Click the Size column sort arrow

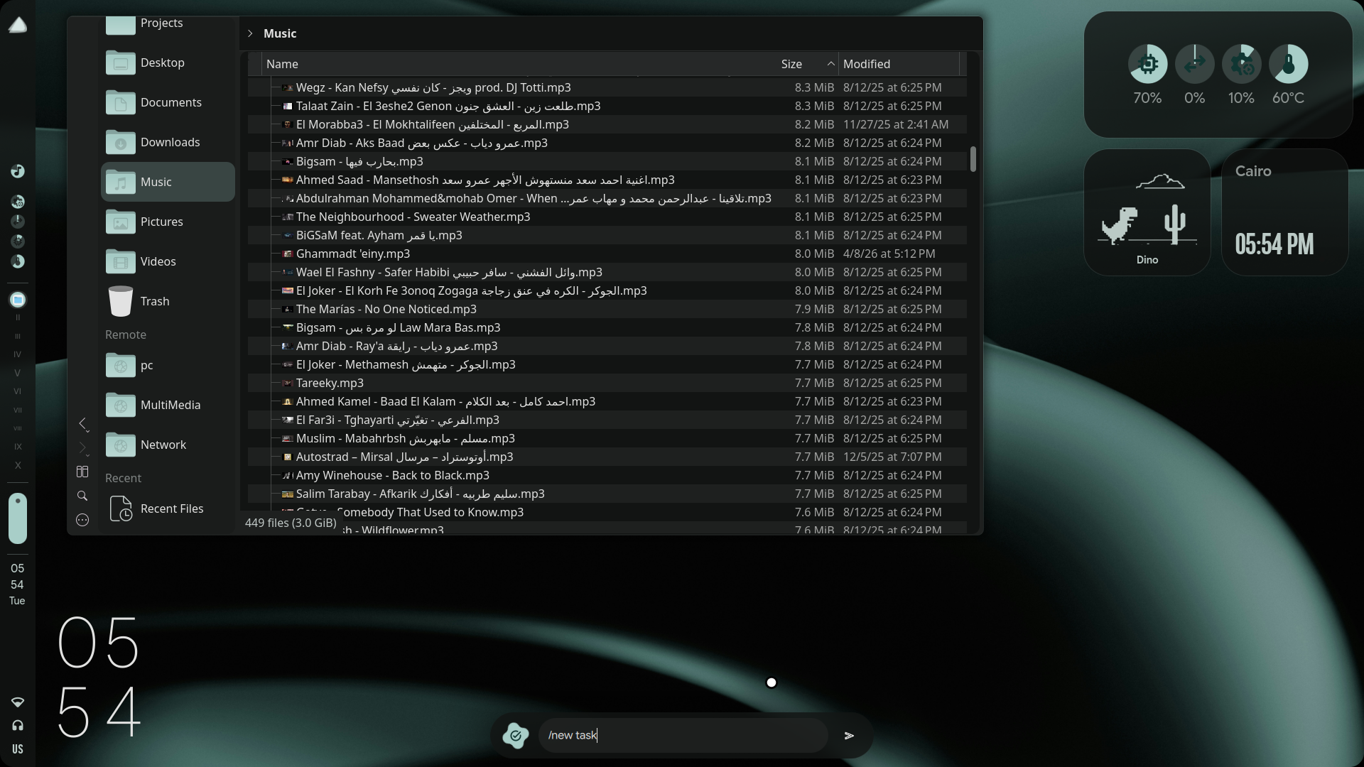830,64
